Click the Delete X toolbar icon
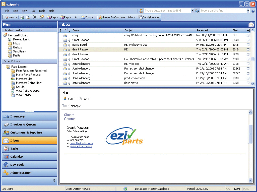This screenshot has height=192, width=257. [35, 17]
